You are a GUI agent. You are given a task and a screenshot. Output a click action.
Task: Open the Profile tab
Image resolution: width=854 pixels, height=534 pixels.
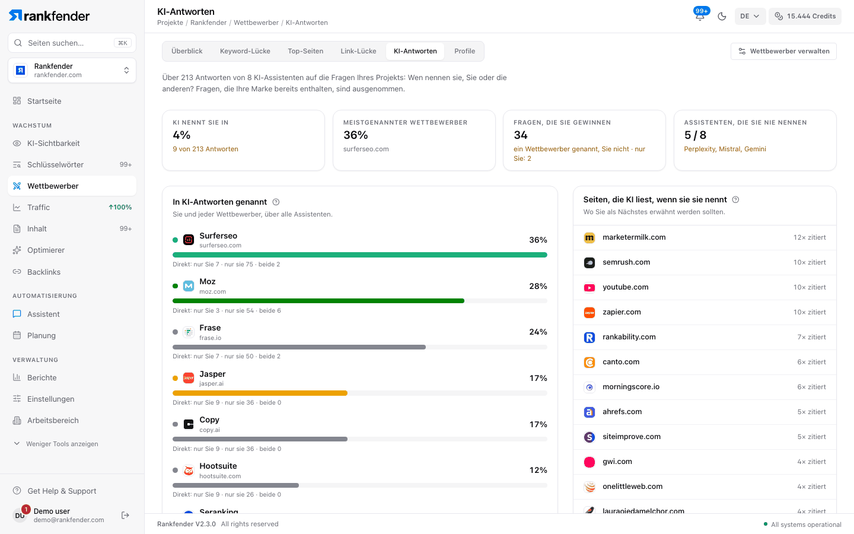point(464,51)
